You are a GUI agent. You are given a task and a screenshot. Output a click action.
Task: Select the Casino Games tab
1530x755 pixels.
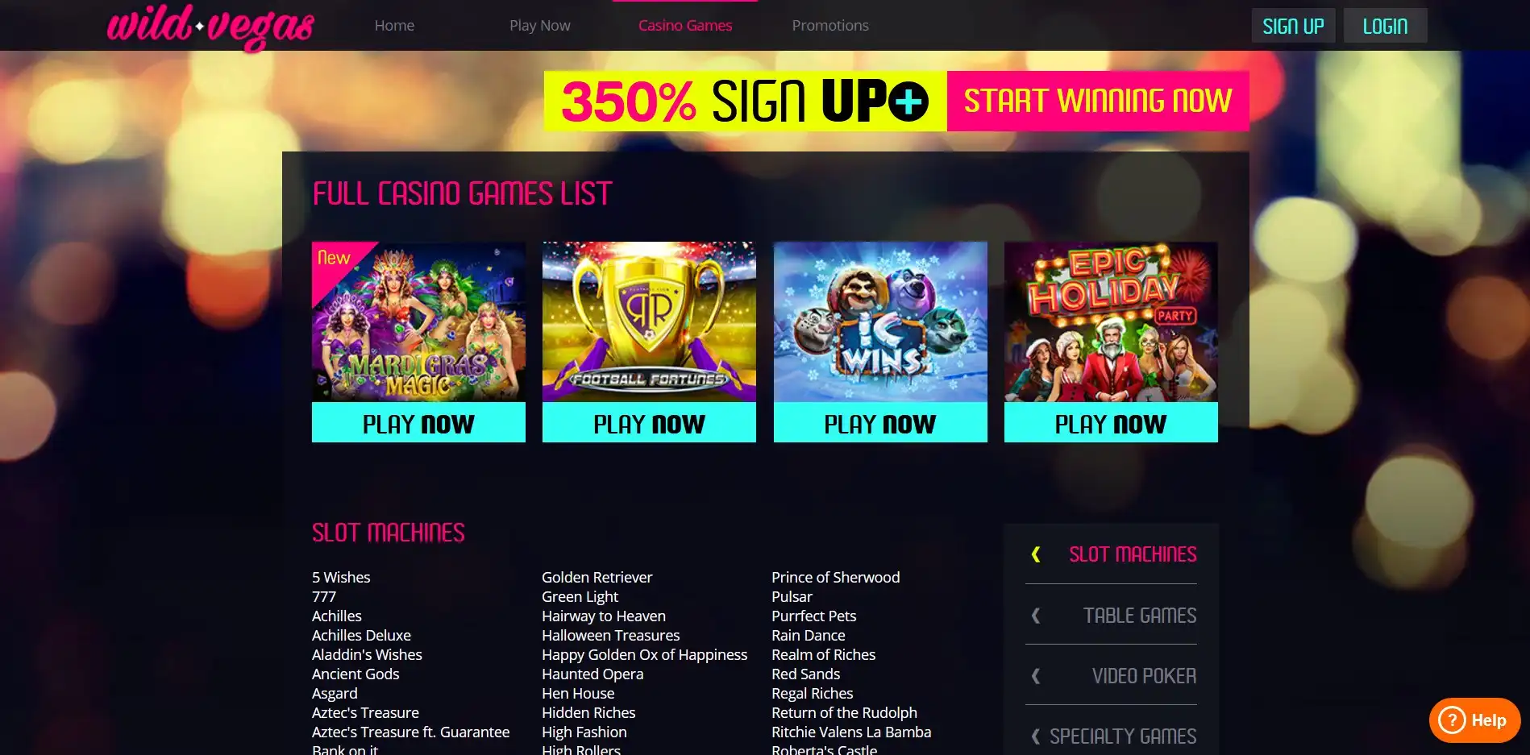[685, 26]
